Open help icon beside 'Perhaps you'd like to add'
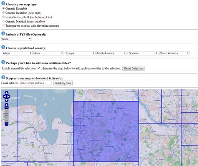Viewport: 198px width, 166px height. [3, 62]
